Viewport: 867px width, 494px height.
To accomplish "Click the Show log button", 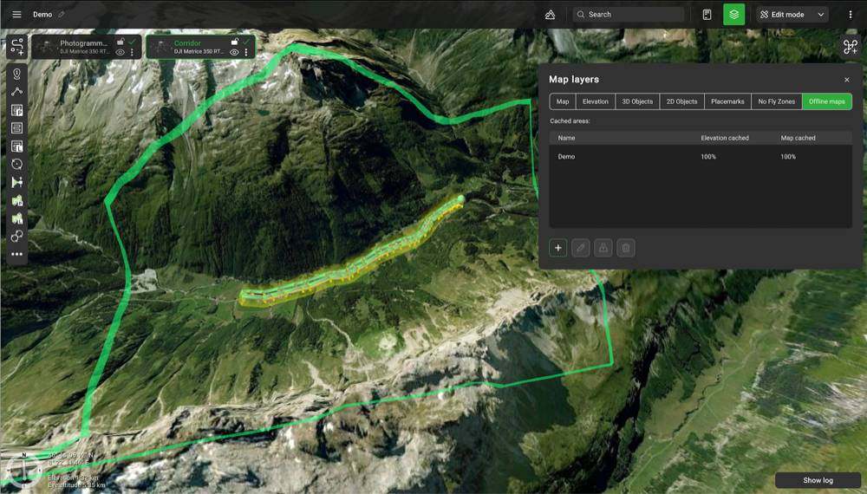I will pos(818,480).
